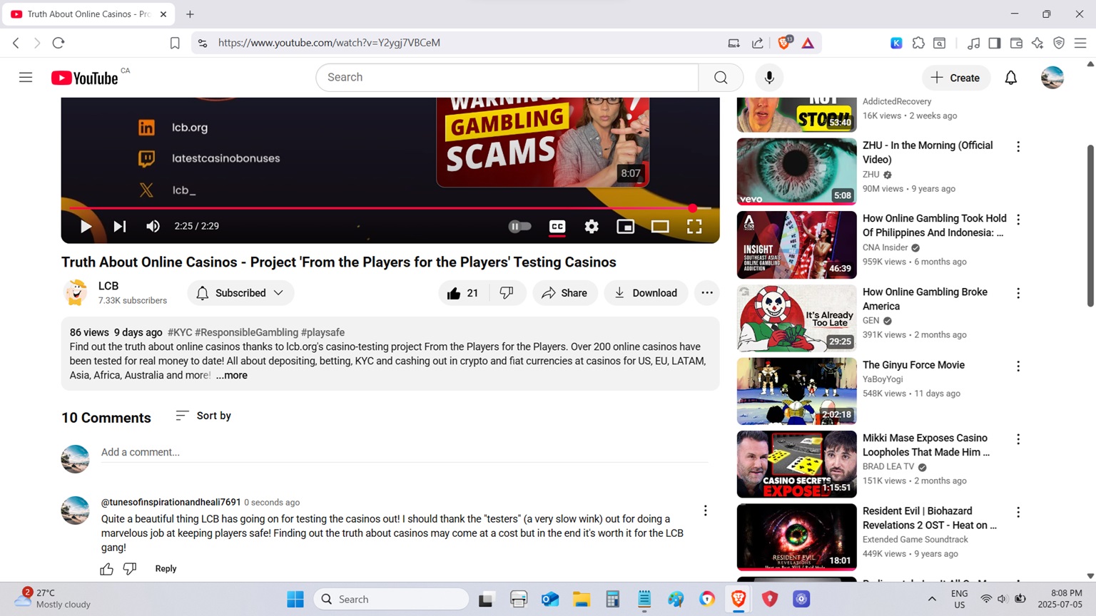Toggle the browser sidebar panel
Screen dimensions: 1096x616
coord(995,43)
